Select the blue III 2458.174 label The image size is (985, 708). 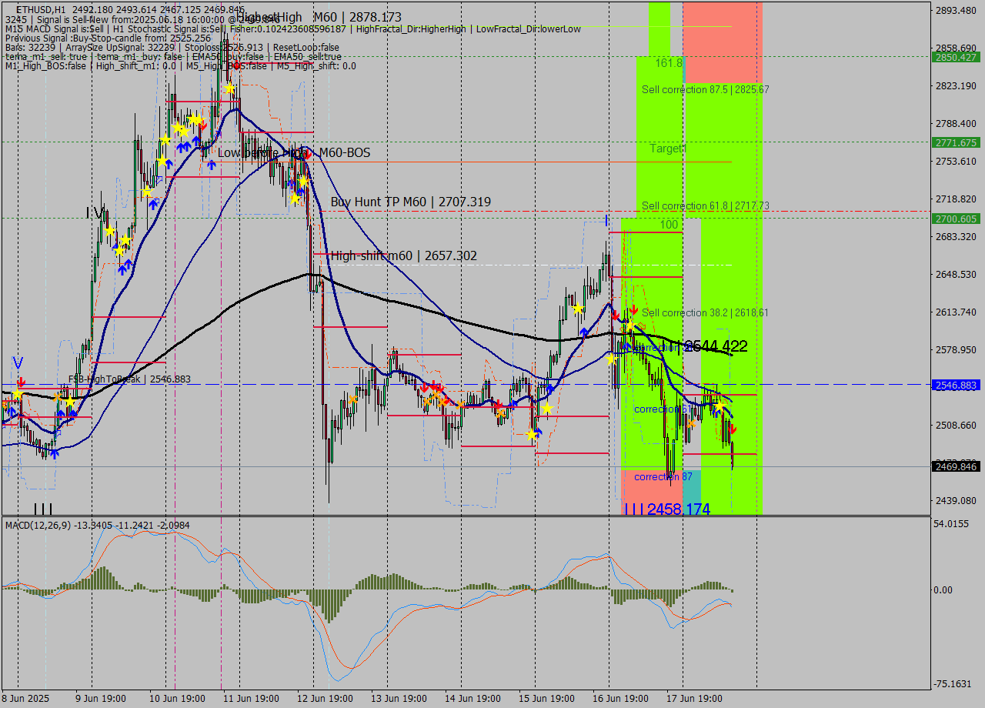666,509
